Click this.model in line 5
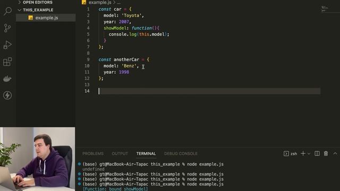340x191 pixels. point(152,34)
